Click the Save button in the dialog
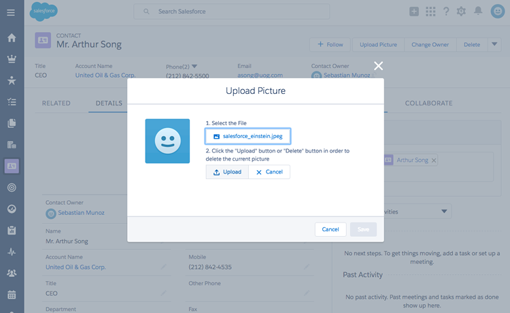The width and height of the screenshot is (510, 313). point(363,229)
